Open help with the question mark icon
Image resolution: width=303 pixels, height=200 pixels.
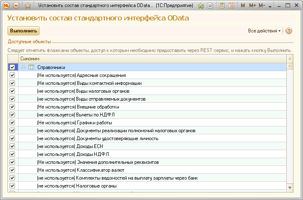pos(289,31)
